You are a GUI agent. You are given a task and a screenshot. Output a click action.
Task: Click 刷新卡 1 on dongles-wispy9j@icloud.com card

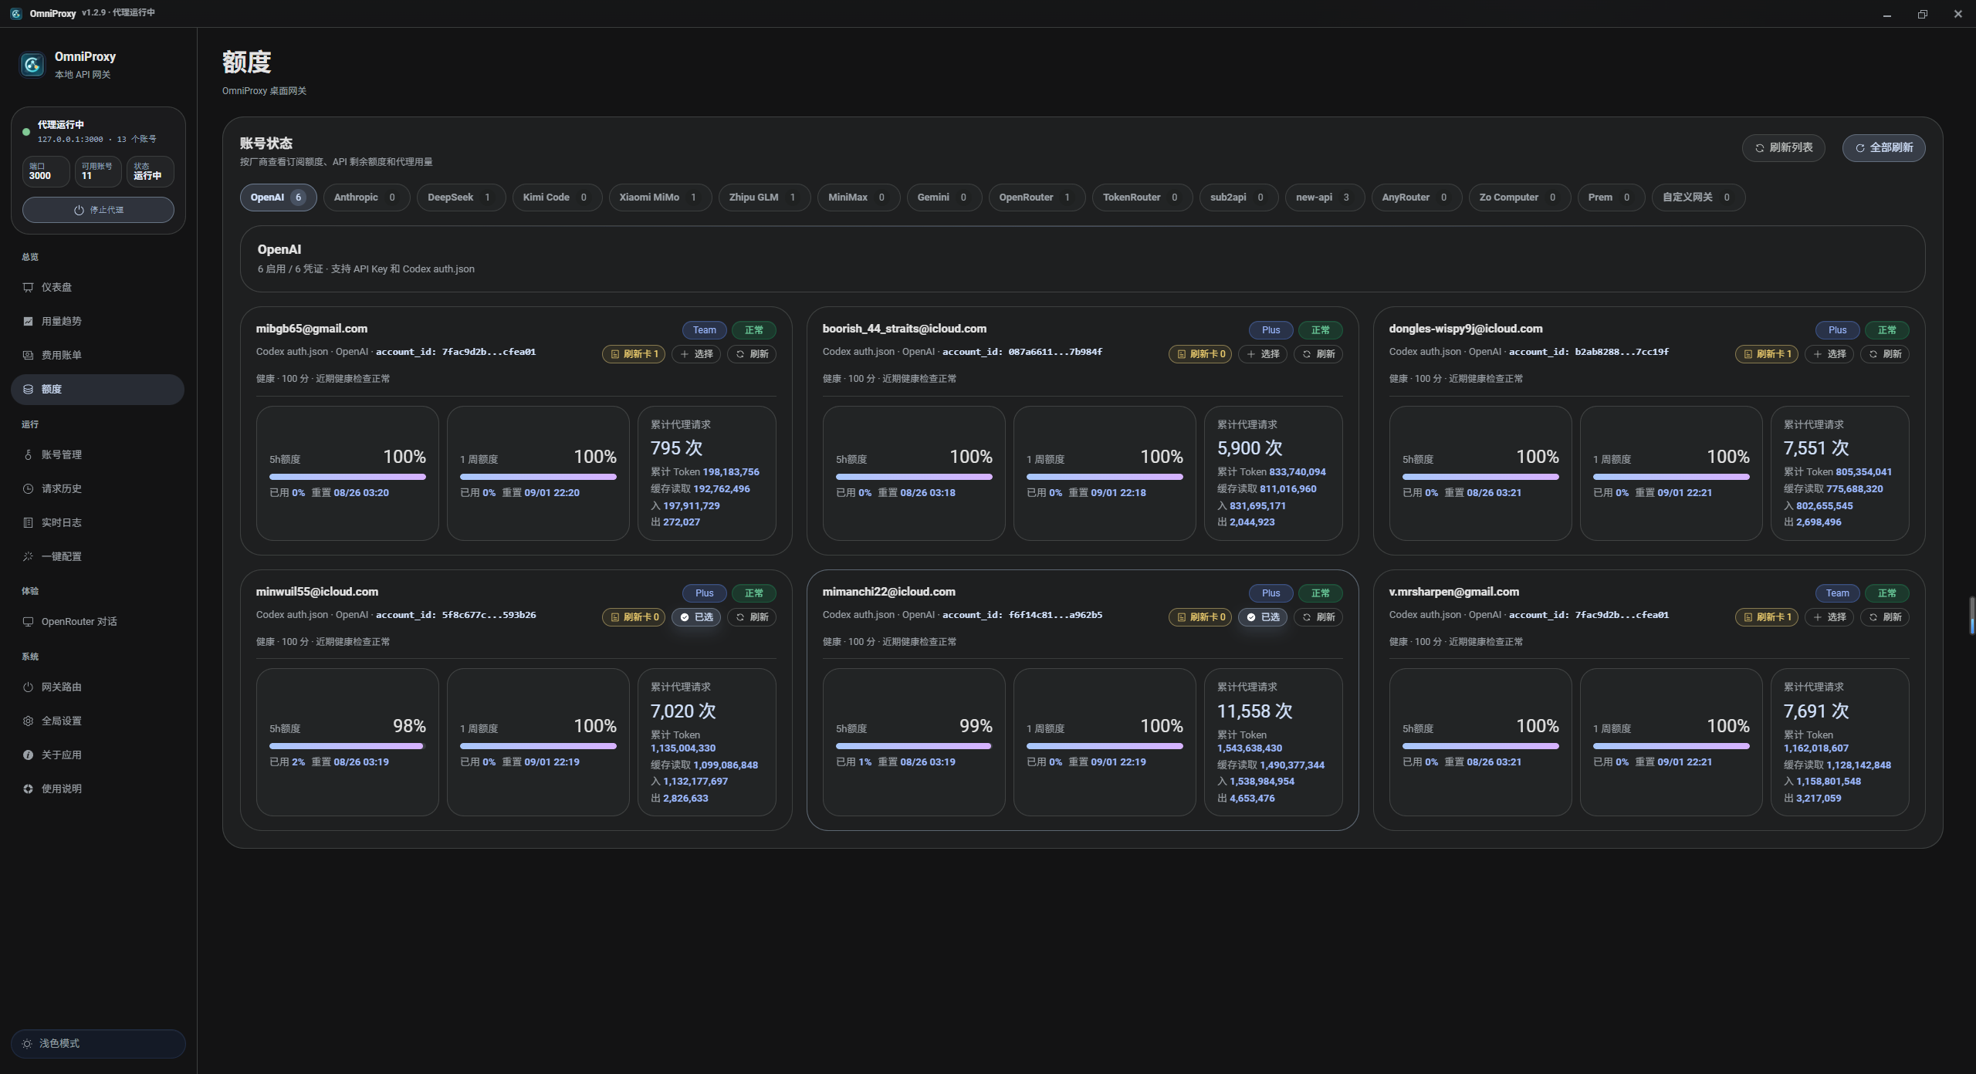point(1767,354)
